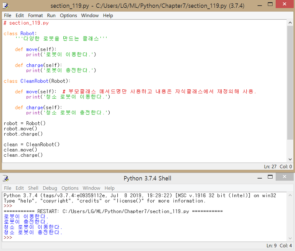Open the File menu in editor window
This screenshot has width=295, height=251.
7,15
